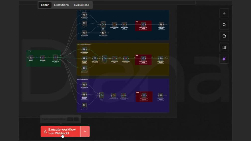
Task: Click plus connector ending the yellow section
Action: tap(167, 58)
